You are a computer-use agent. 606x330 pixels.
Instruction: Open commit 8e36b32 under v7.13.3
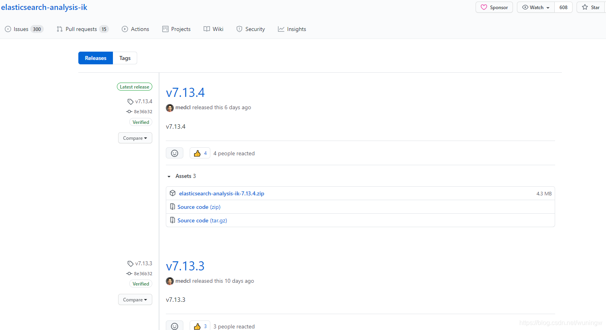tap(140, 274)
